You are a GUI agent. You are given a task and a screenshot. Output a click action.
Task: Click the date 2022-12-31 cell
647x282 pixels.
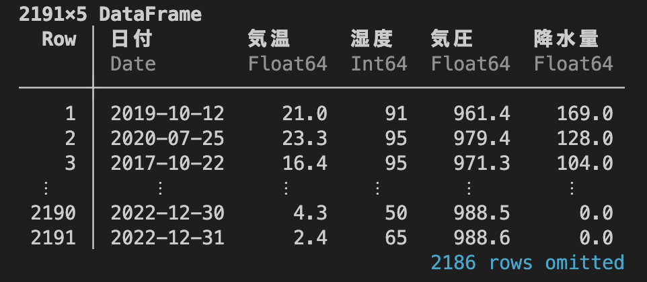(x=167, y=238)
